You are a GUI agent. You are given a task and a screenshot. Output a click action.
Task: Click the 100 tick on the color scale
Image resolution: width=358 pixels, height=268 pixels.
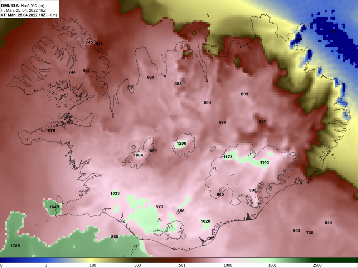[93, 265]
